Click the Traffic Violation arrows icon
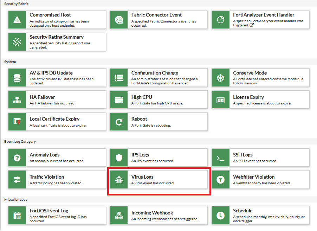Screen dimensions: 317x231 click(17, 180)
